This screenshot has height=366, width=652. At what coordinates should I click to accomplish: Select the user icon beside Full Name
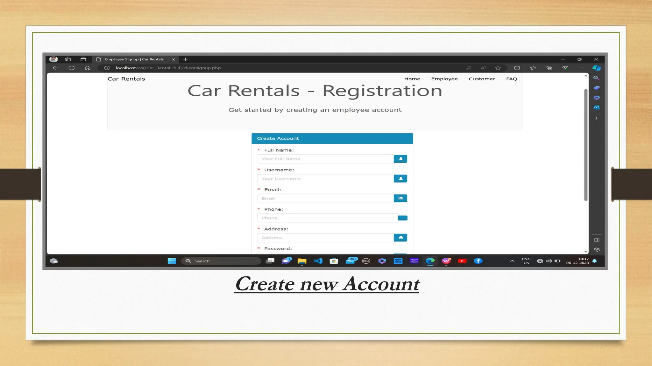point(400,159)
